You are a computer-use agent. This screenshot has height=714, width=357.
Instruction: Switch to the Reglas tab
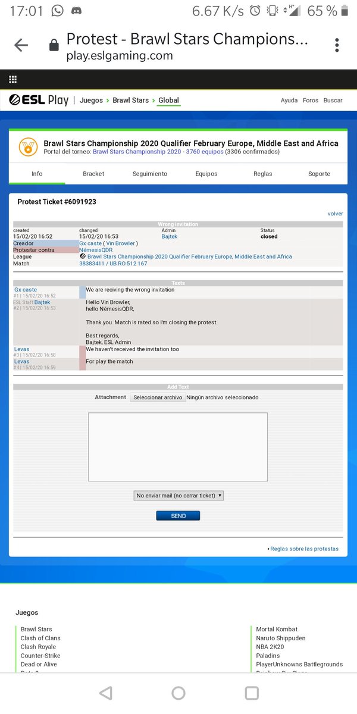click(262, 174)
